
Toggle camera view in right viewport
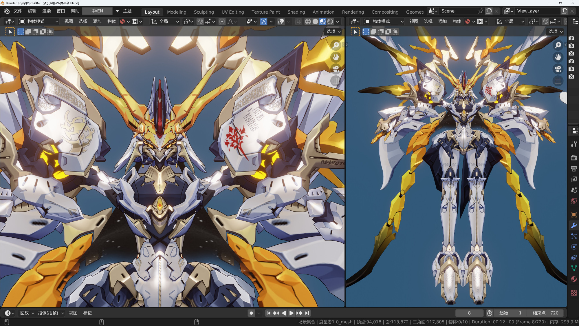[x=558, y=69]
